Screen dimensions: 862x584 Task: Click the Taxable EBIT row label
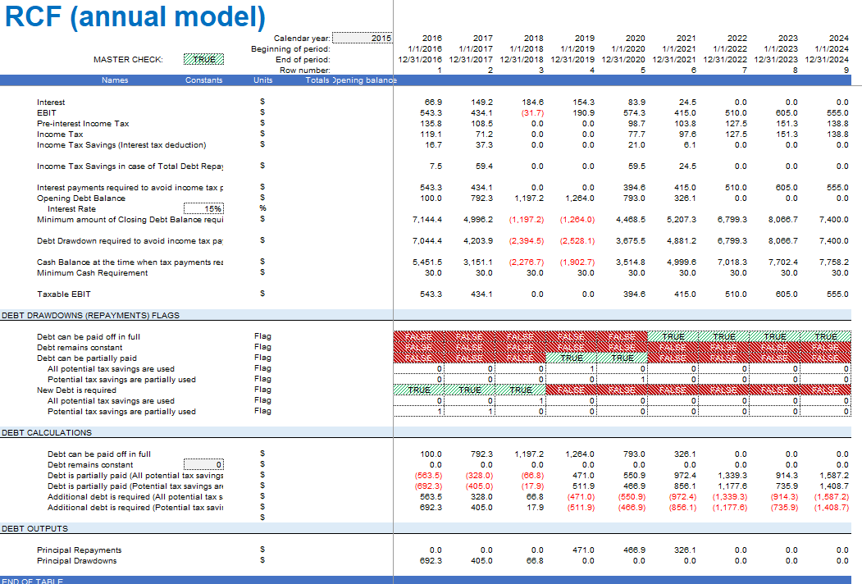point(64,294)
